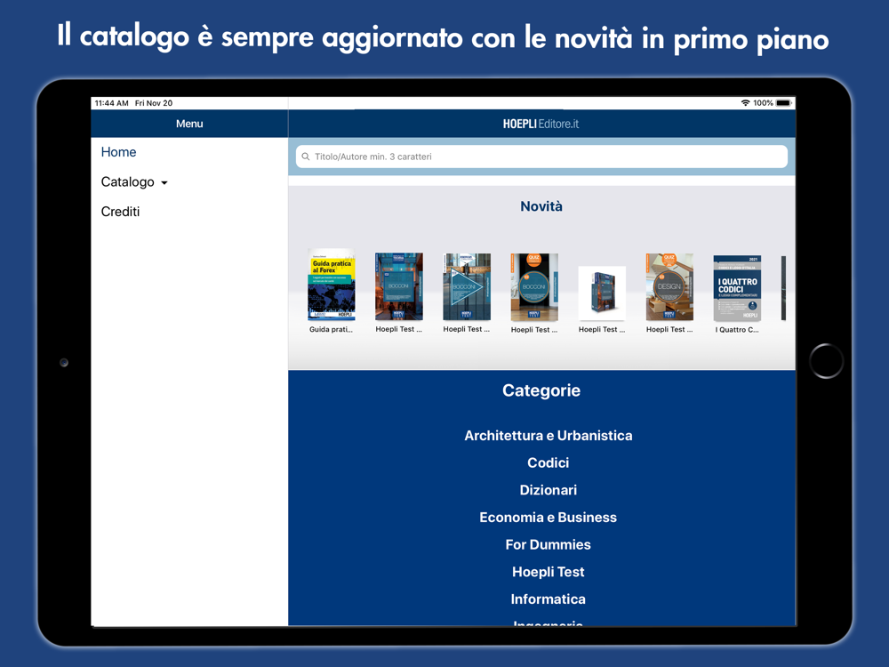Click the Menu header title
The width and height of the screenshot is (889, 667).
189,124
